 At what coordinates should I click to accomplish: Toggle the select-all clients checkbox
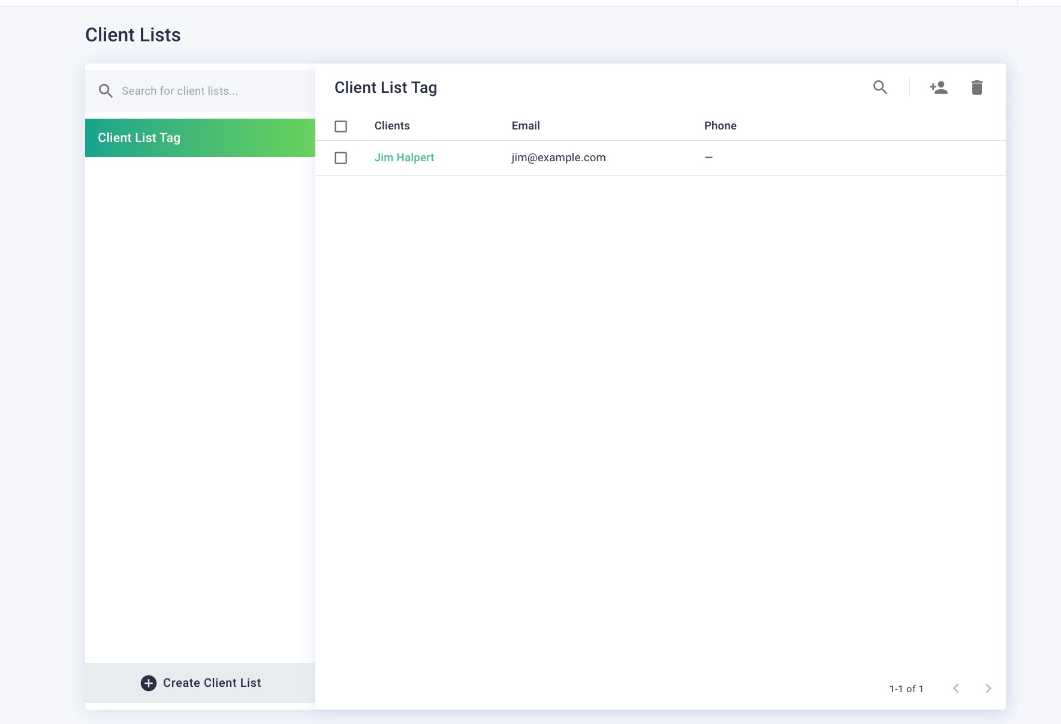(x=340, y=126)
